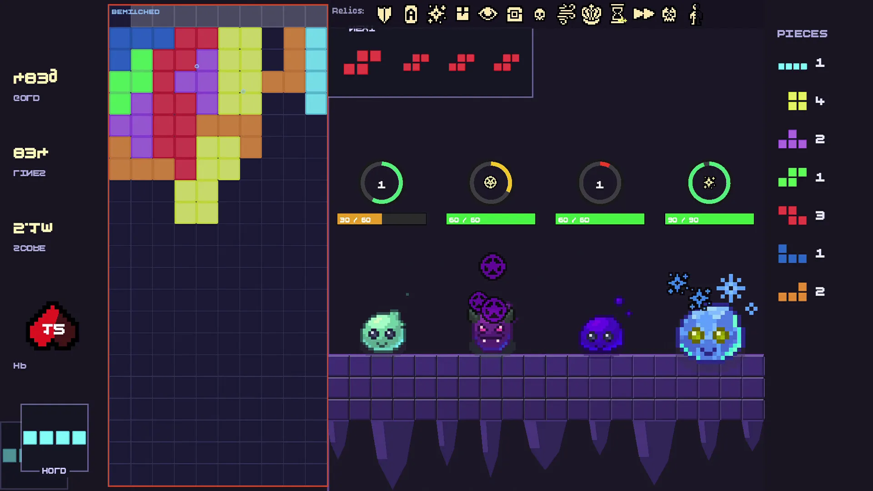Click the fast-forward relic icon
The image size is (873, 491).
[643, 14]
